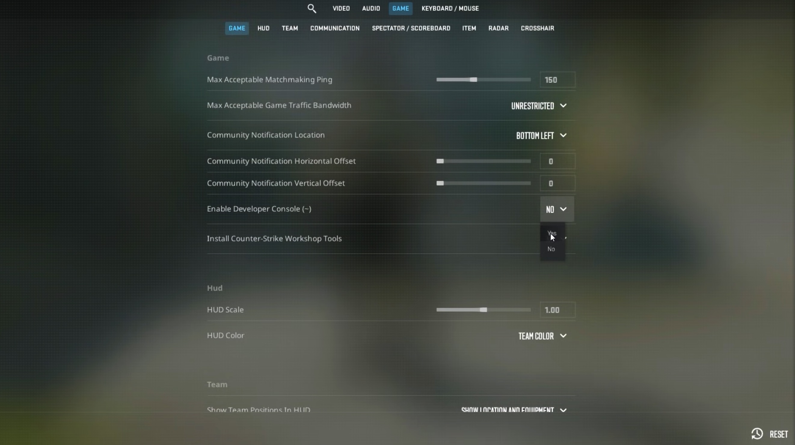Open the Keyboard / Mouse settings tab
Screen dimensions: 795x445
pos(450,8)
